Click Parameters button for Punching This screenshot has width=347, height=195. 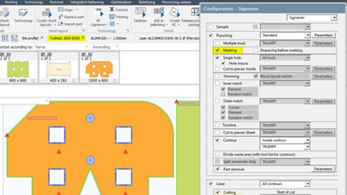(x=323, y=35)
